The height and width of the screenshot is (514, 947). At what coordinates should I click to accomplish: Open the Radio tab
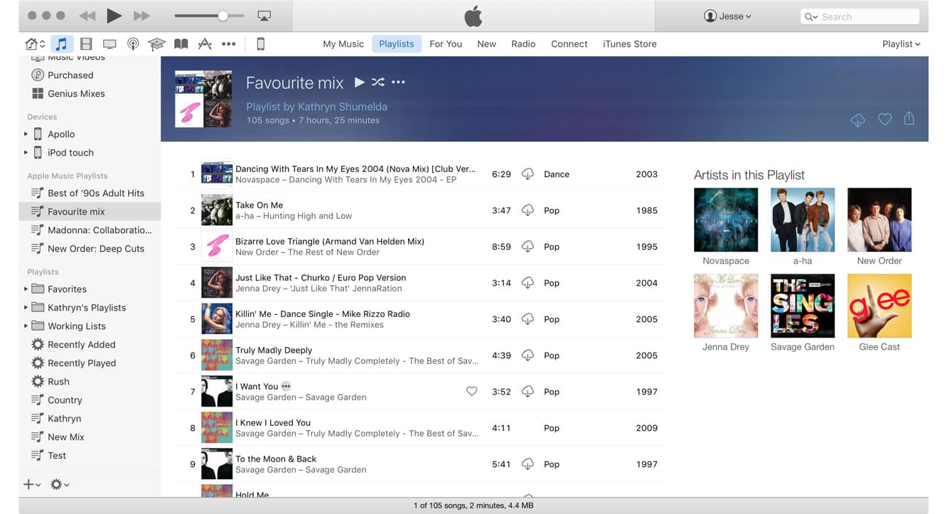click(x=523, y=44)
